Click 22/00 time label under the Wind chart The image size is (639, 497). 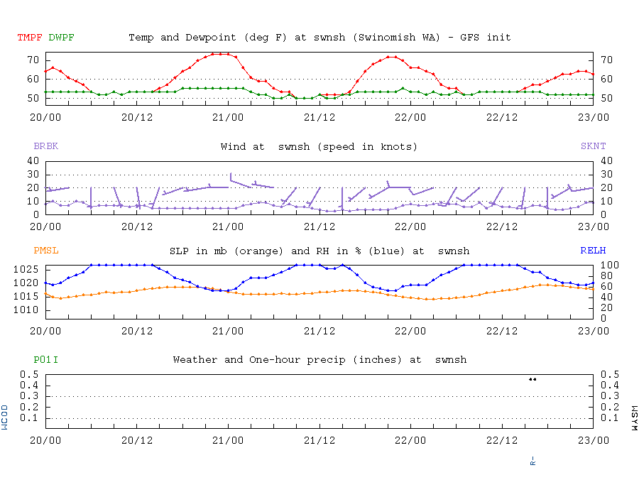tap(410, 227)
